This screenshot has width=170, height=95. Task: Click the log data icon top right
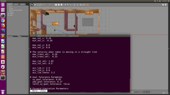(166, 5)
